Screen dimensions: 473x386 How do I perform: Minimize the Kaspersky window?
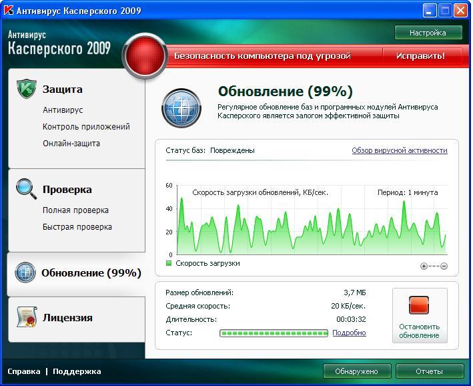pos(429,11)
